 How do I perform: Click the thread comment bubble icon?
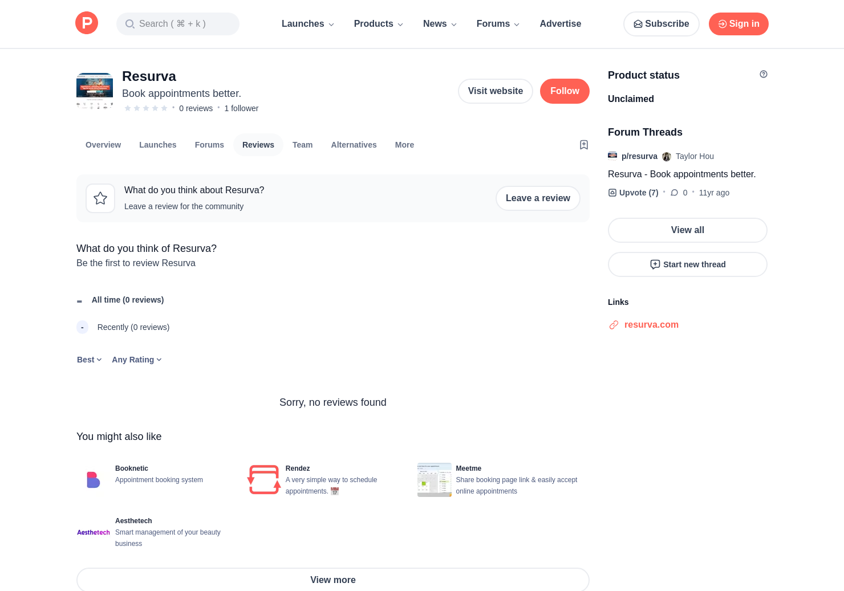675,193
